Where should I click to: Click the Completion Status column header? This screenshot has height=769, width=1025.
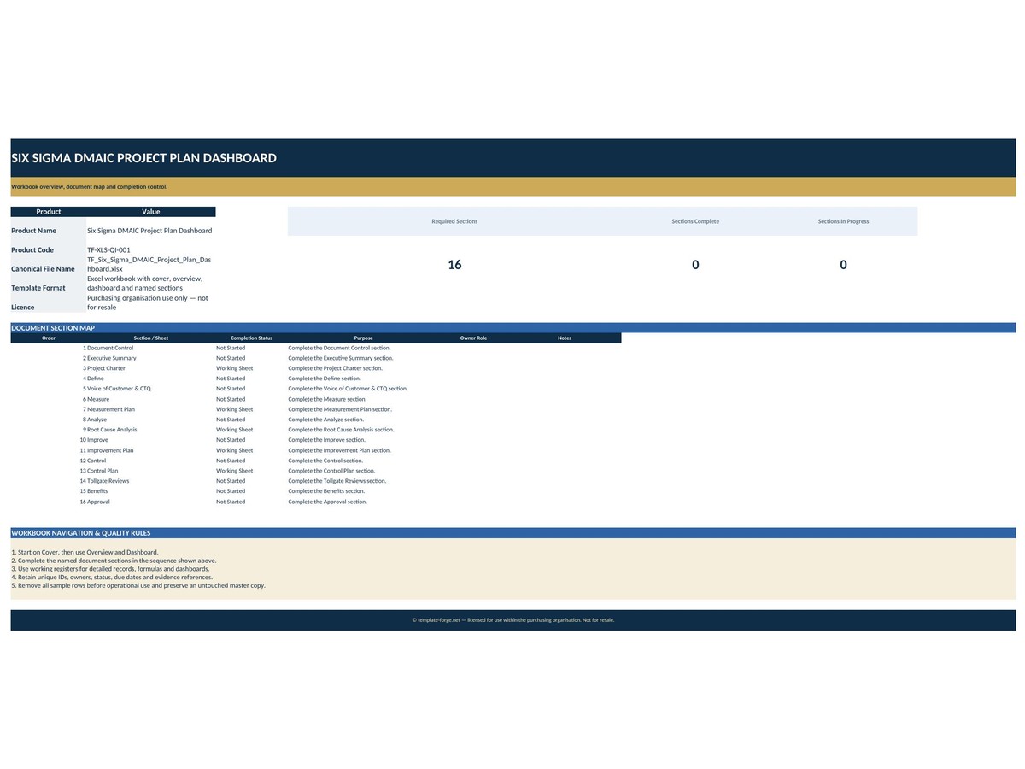click(x=251, y=338)
